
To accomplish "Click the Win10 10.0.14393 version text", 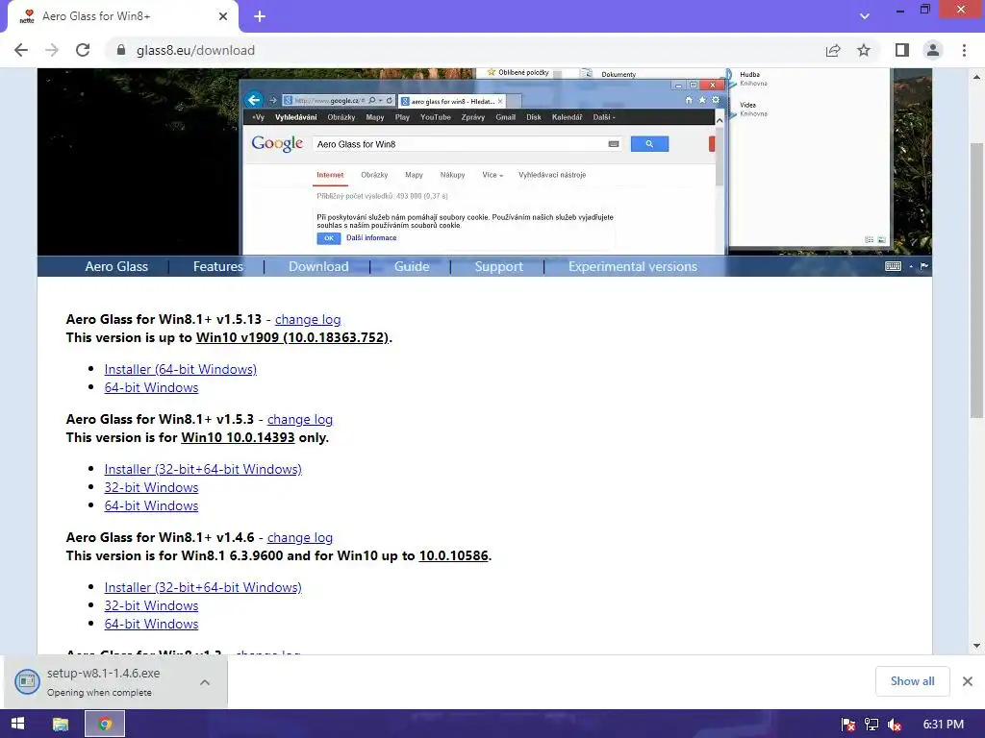I will [239, 437].
